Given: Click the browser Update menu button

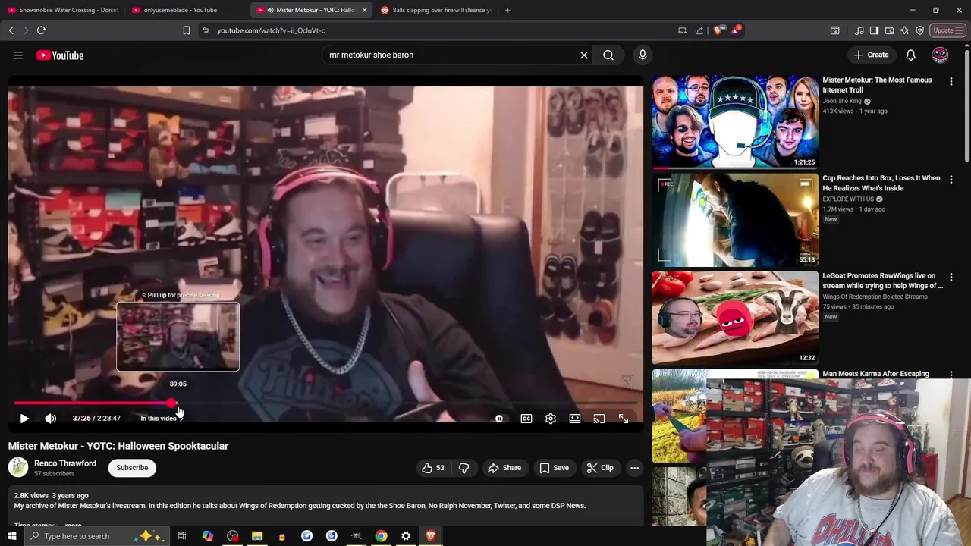Looking at the screenshot, I should click(x=948, y=30).
